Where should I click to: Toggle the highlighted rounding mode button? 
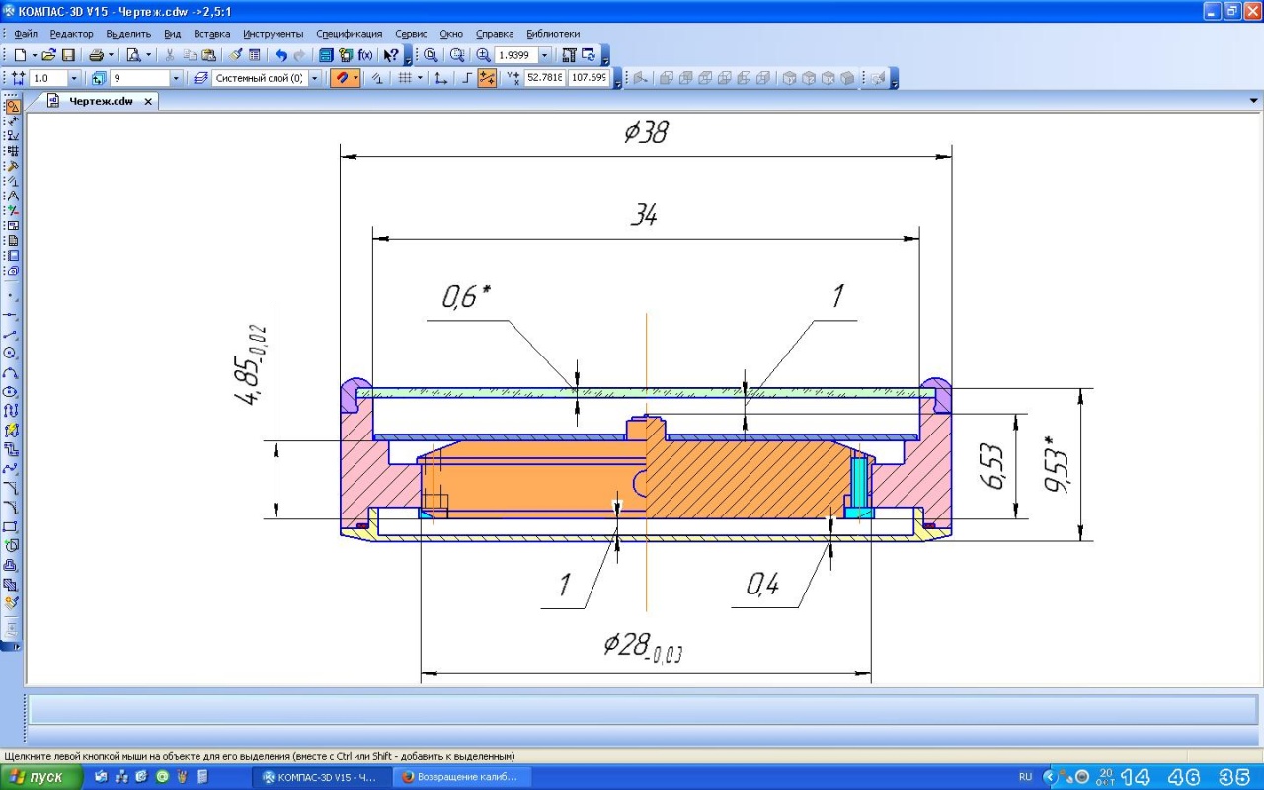point(487,78)
